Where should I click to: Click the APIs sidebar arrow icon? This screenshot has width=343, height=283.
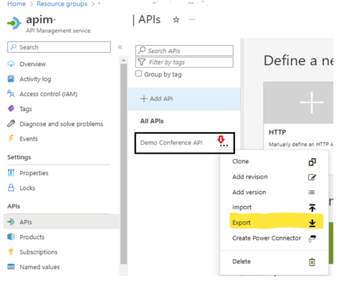[x=11, y=222]
